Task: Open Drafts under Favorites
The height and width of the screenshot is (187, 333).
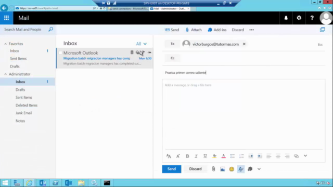Action: coord(15,66)
